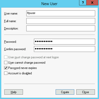Focus the User name field containing ftpuser

click(x=61, y=13)
